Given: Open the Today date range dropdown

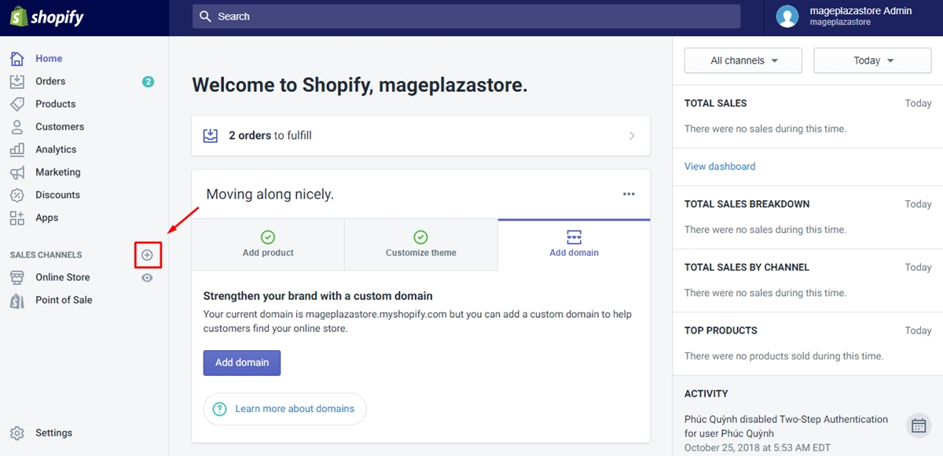Looking at the screenshot, I should (872, 60).
